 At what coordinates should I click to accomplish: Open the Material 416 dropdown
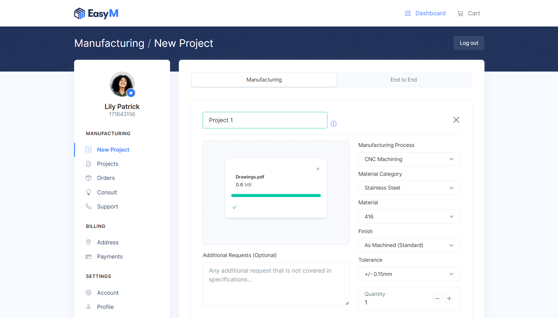point(409,217)
